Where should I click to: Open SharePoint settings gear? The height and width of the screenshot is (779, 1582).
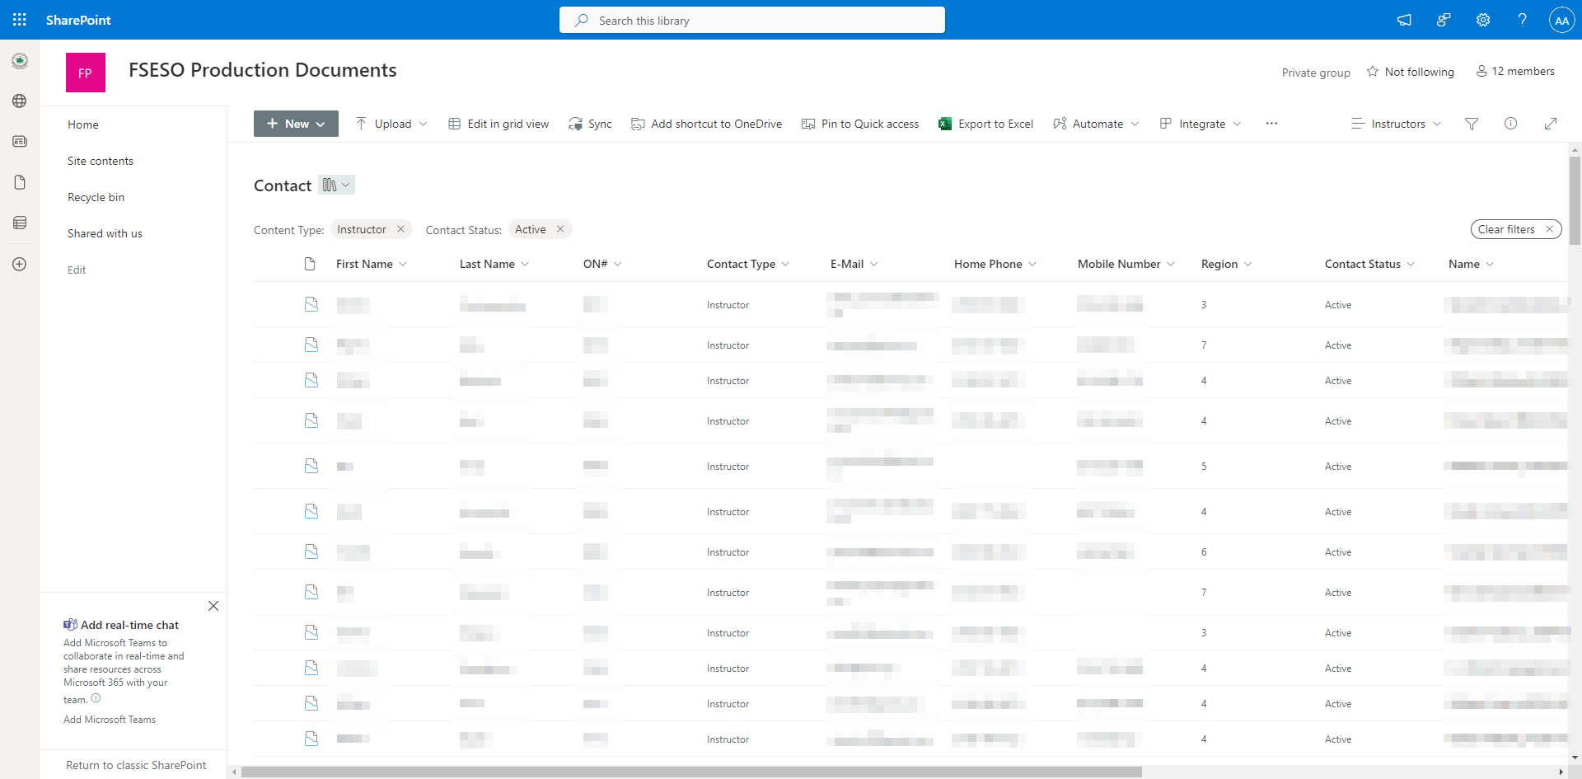pos(1483,20)
